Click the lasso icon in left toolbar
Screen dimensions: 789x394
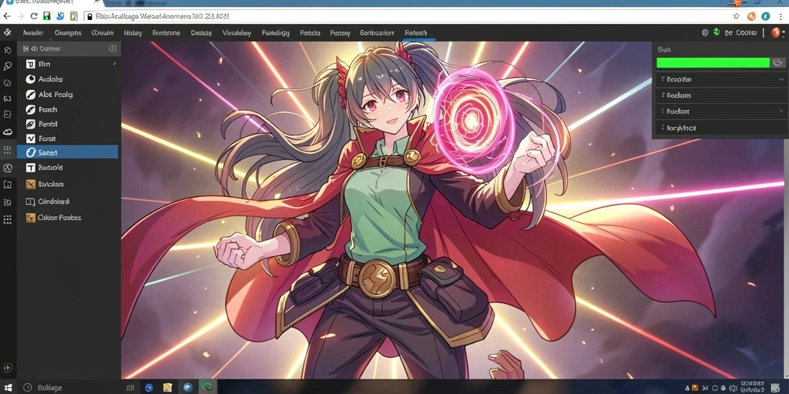click(8, 66)
